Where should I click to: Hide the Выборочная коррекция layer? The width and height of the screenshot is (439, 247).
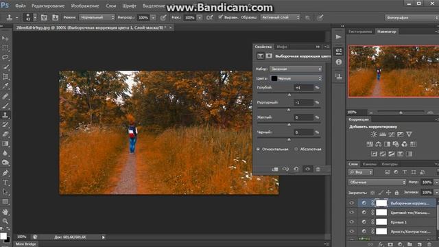pyautogui.click(x=352, y=203)
